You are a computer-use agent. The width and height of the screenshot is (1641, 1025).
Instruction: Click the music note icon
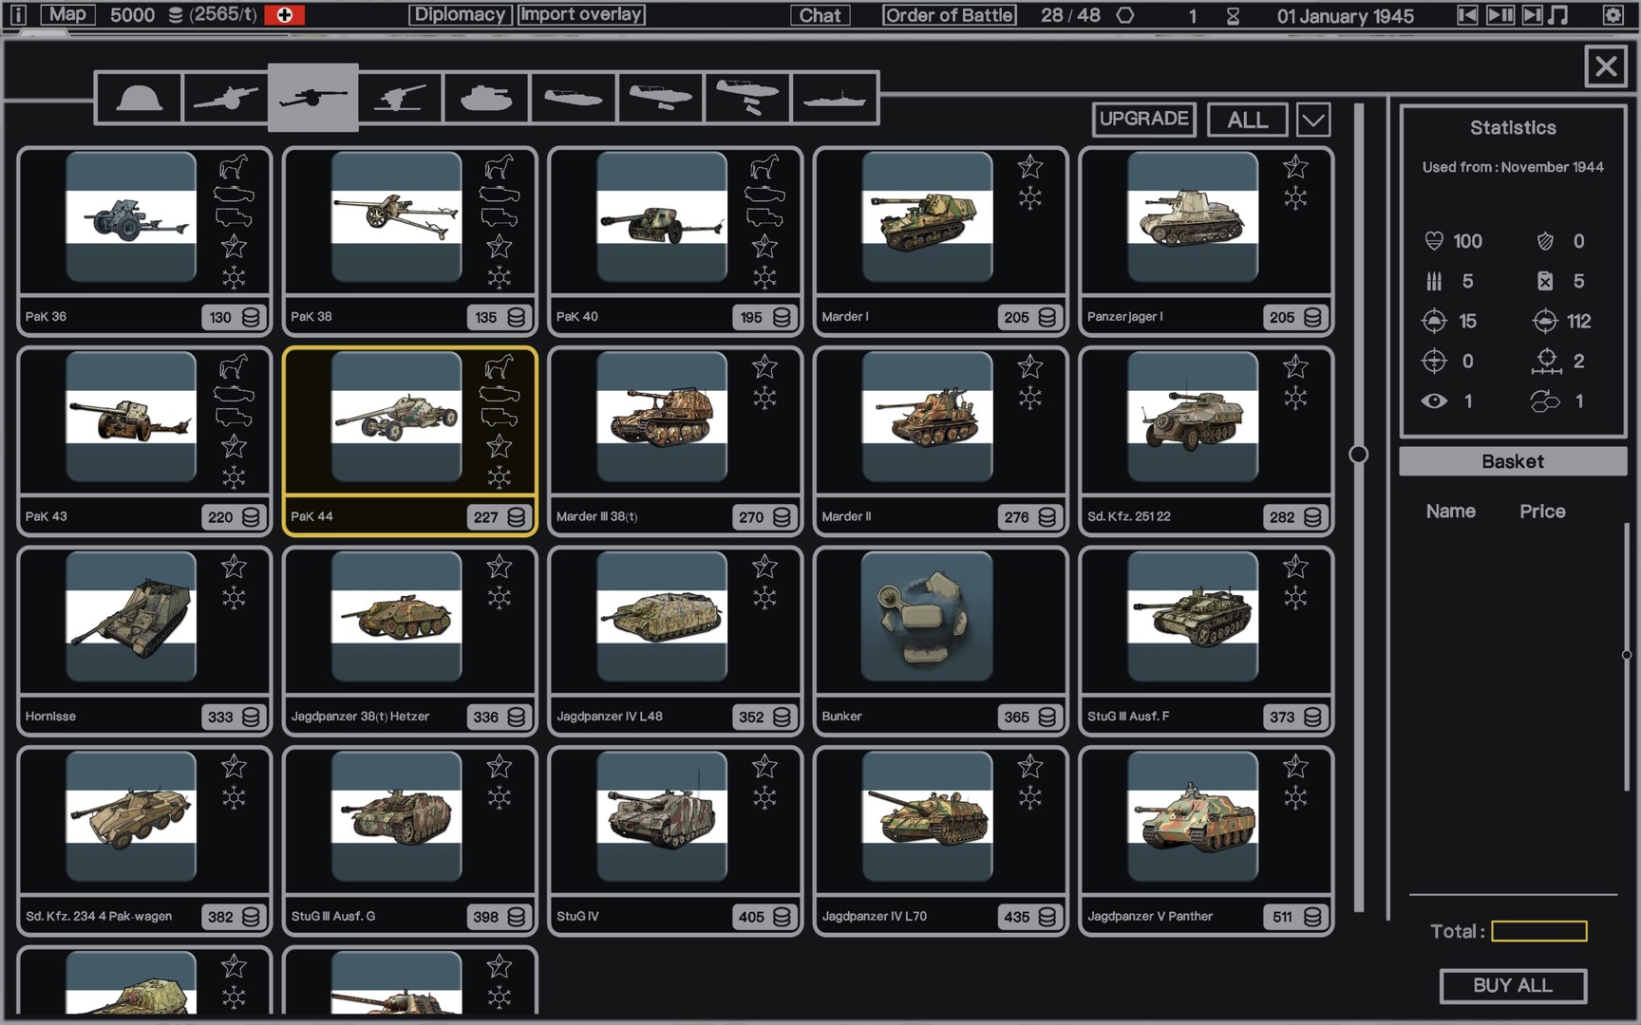pyautogui.click(x=1558, y=15)
